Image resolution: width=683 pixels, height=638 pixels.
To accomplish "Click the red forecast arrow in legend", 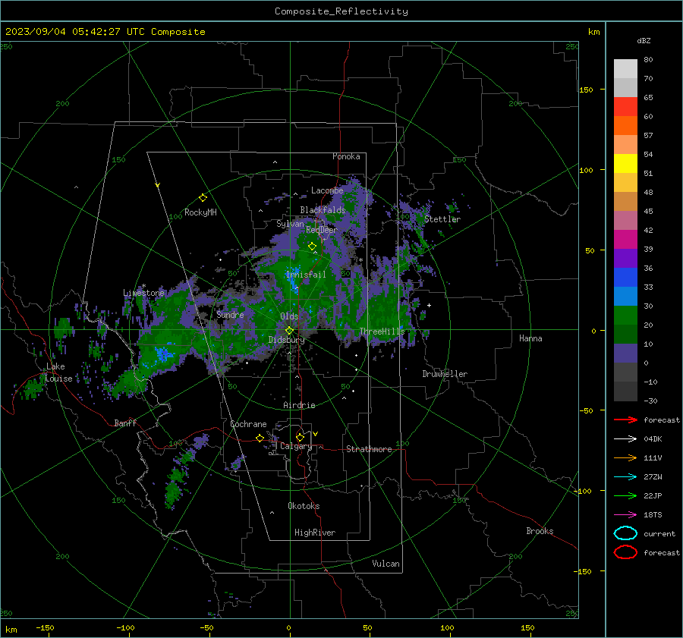I will (625, 420).
